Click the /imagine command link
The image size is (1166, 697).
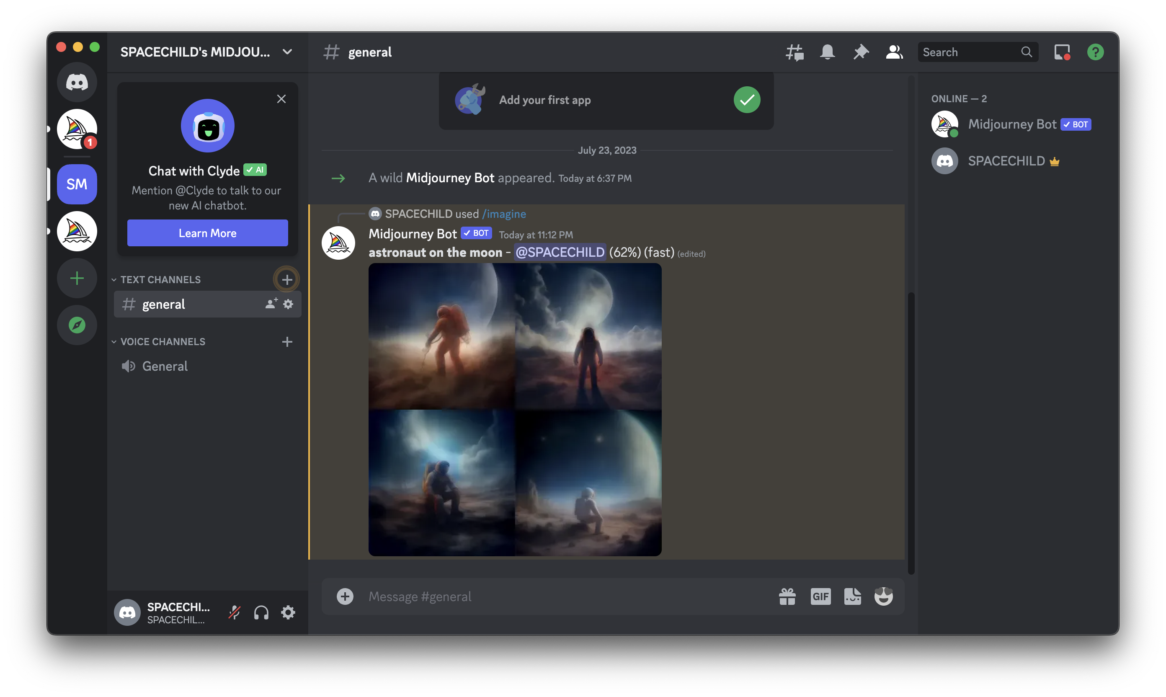[x=504, y=214]
